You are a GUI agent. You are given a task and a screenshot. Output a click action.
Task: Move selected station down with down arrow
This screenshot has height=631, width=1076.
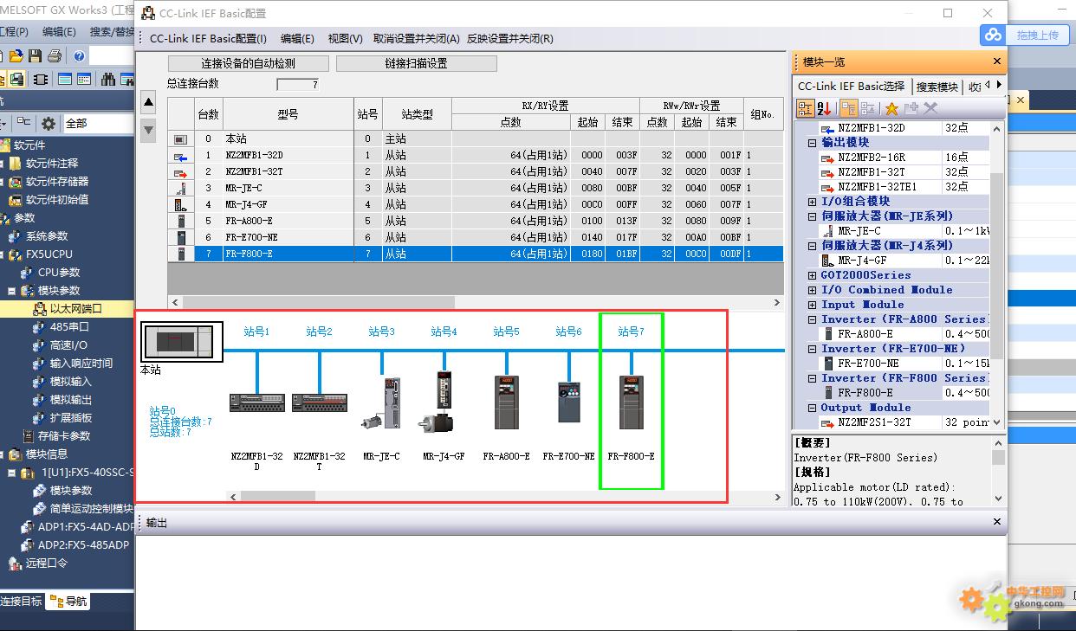tap(148, 130)
